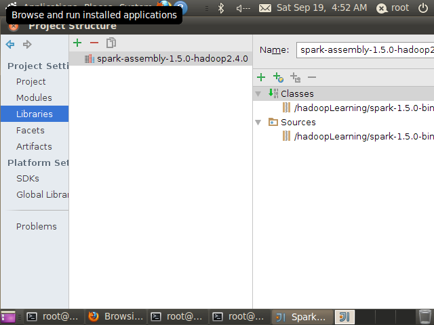Remove selected library with red minus

pyautogui.click(x=94, y=43)
